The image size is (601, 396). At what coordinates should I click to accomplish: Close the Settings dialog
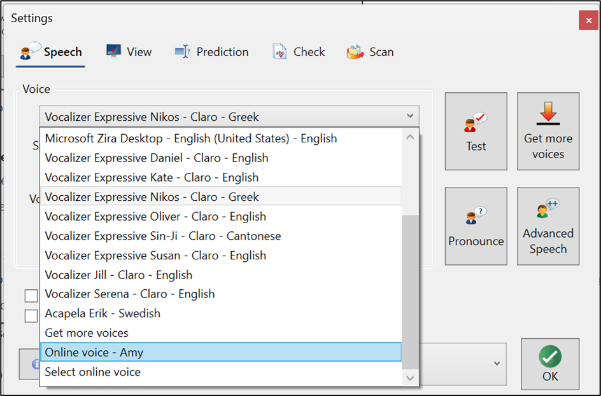tap(588, 20)
